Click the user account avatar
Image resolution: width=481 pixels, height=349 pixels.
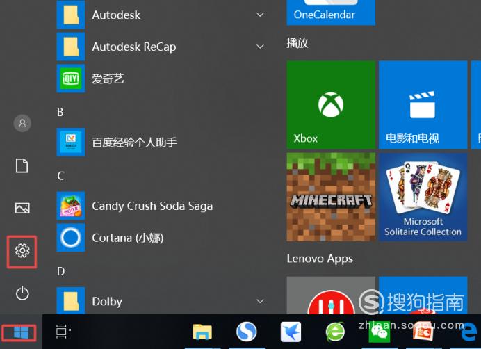[x=22, y=123]
